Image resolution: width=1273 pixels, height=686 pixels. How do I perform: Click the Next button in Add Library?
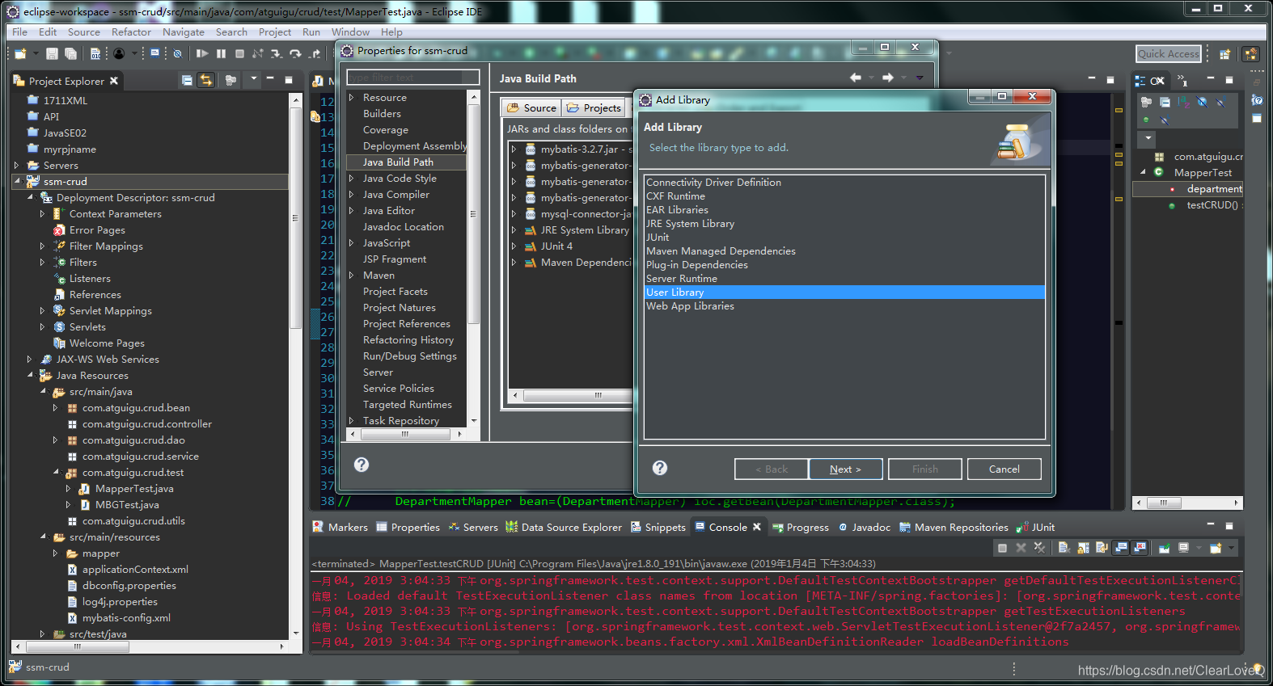coord(845,469)
